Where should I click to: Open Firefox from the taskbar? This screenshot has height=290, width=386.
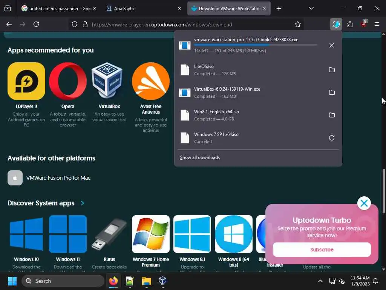tap(113, 281)
